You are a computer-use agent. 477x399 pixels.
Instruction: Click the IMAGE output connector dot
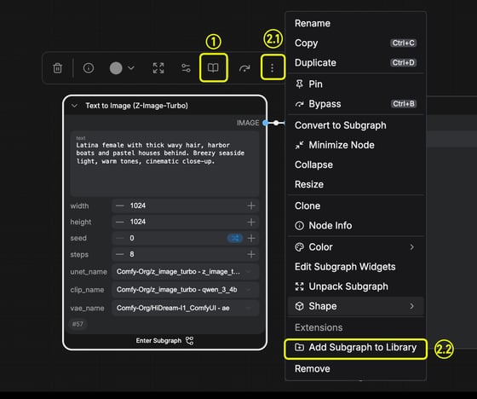(x=265, y=123)
